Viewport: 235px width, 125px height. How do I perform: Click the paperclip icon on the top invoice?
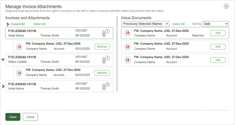coord(104,33)
